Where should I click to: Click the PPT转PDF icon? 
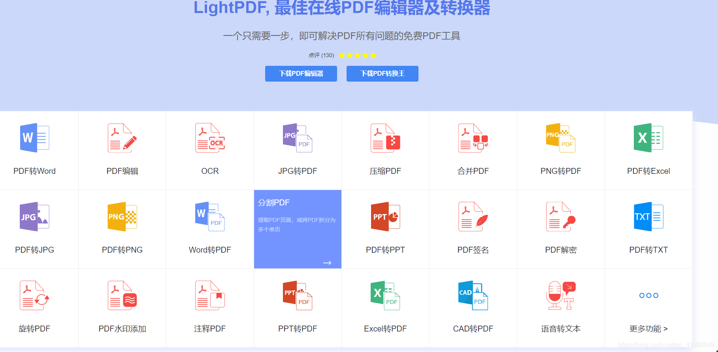(x=298, y=295)
